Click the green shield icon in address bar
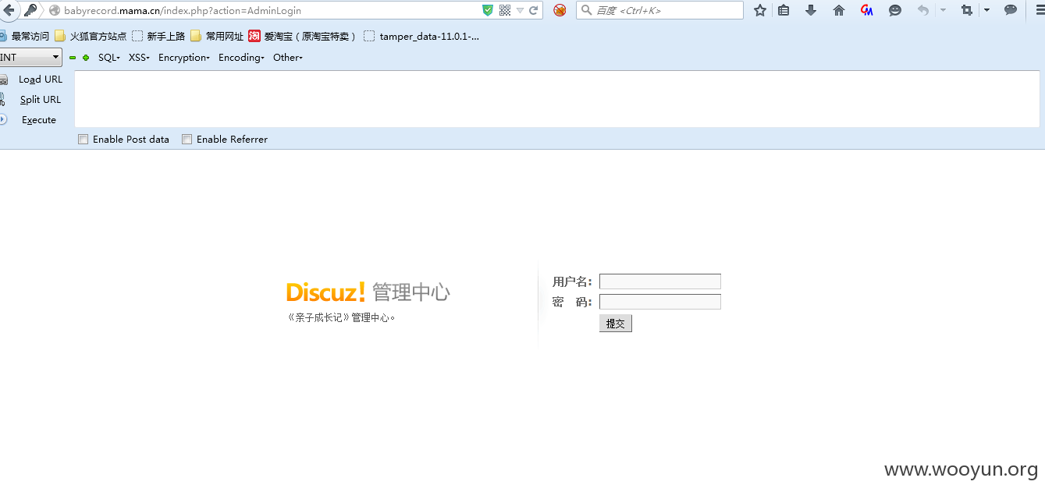Image resolution: width=1045 pixels, height=492 pixels. [x=488, y=10]
